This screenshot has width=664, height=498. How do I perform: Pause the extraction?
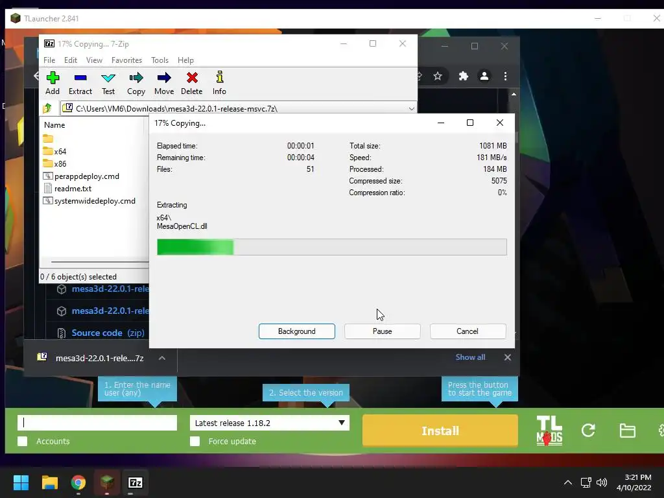point(383,331)
